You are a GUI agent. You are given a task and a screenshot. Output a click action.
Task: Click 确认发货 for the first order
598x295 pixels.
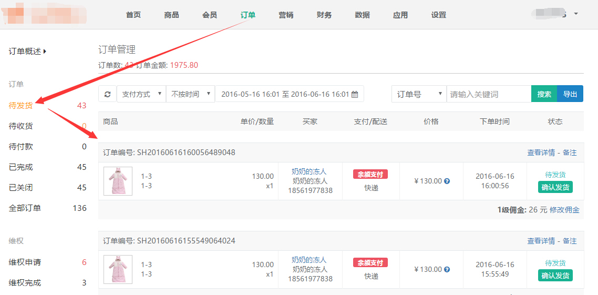[555, 187]
